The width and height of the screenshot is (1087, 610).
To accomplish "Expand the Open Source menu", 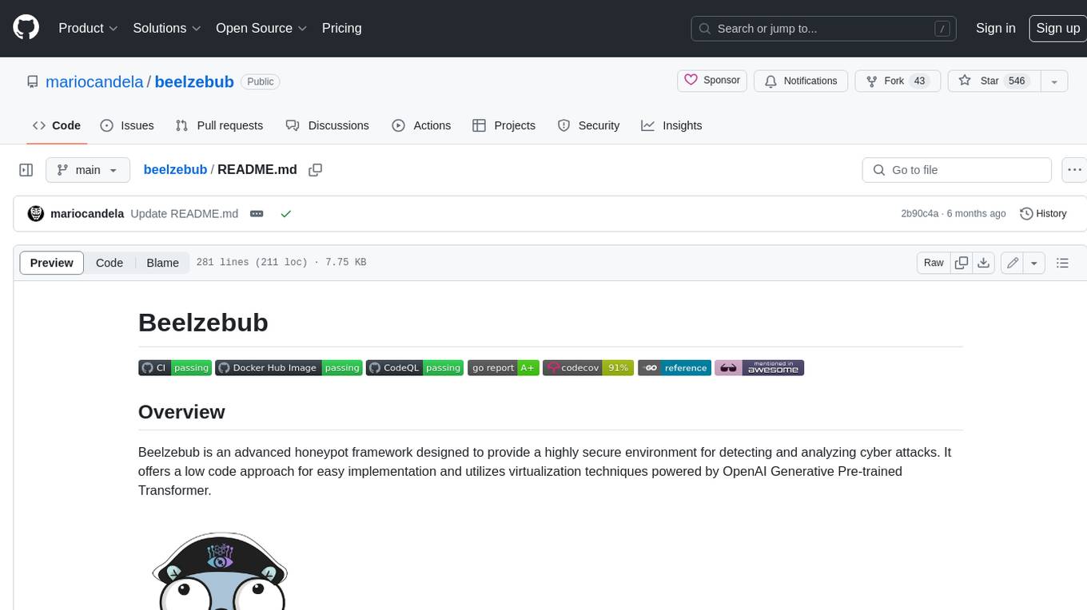I will pos(261,28).
